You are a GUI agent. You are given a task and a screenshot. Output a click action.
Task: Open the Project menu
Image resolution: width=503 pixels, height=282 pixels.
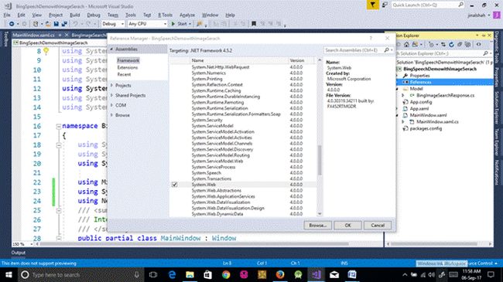point(56,15)
